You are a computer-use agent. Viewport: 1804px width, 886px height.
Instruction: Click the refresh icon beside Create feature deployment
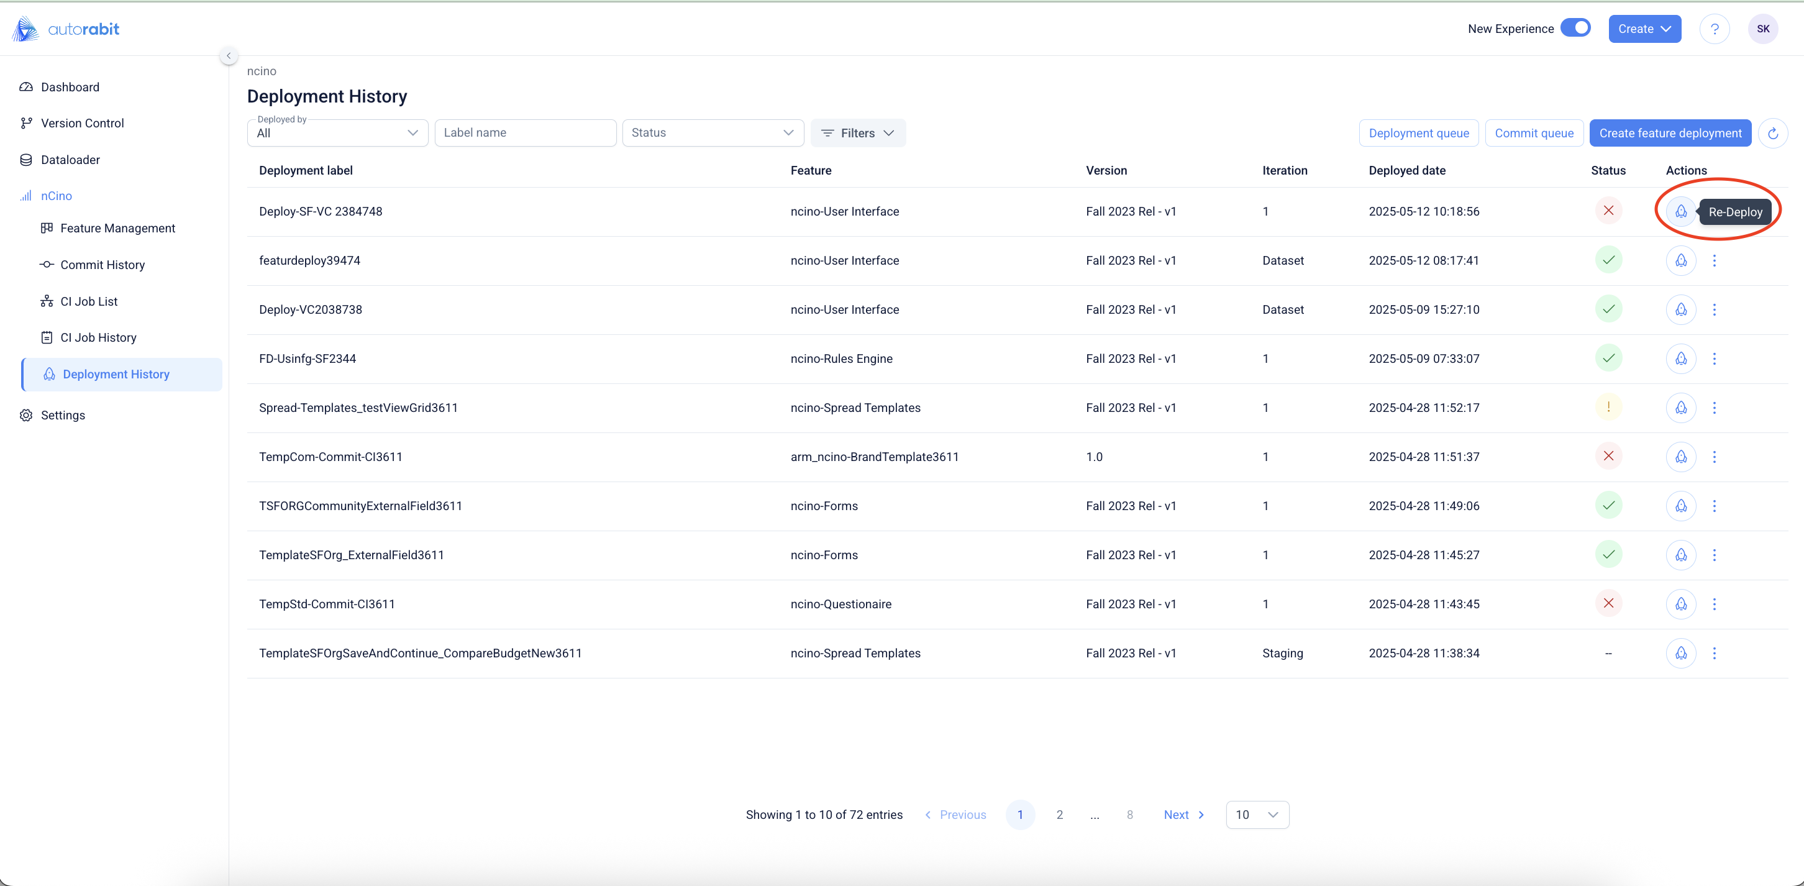coord(1772,133)
